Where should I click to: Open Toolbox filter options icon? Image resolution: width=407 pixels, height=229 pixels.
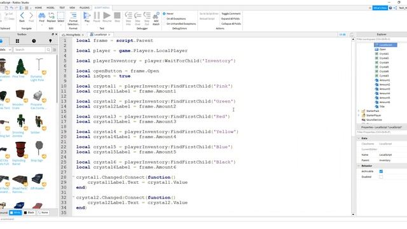[55, 50]
